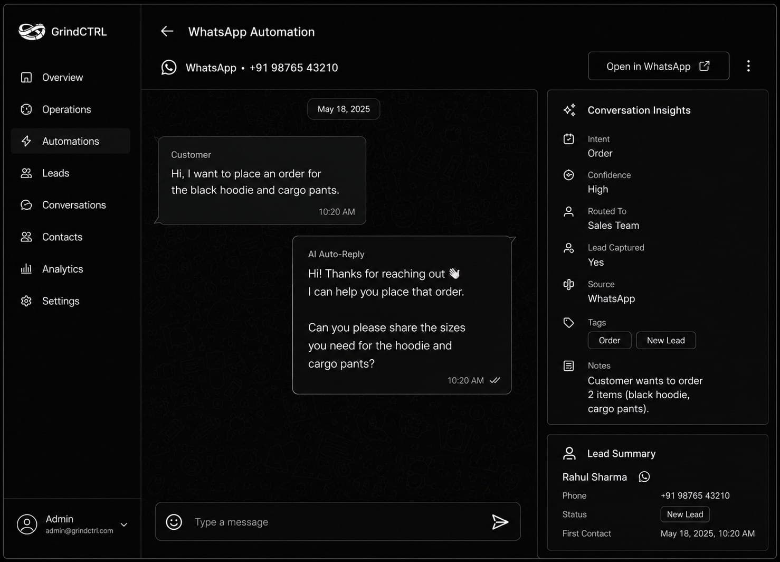
Task: Click the Order tag chip
Action: click(x=610, y=340)
